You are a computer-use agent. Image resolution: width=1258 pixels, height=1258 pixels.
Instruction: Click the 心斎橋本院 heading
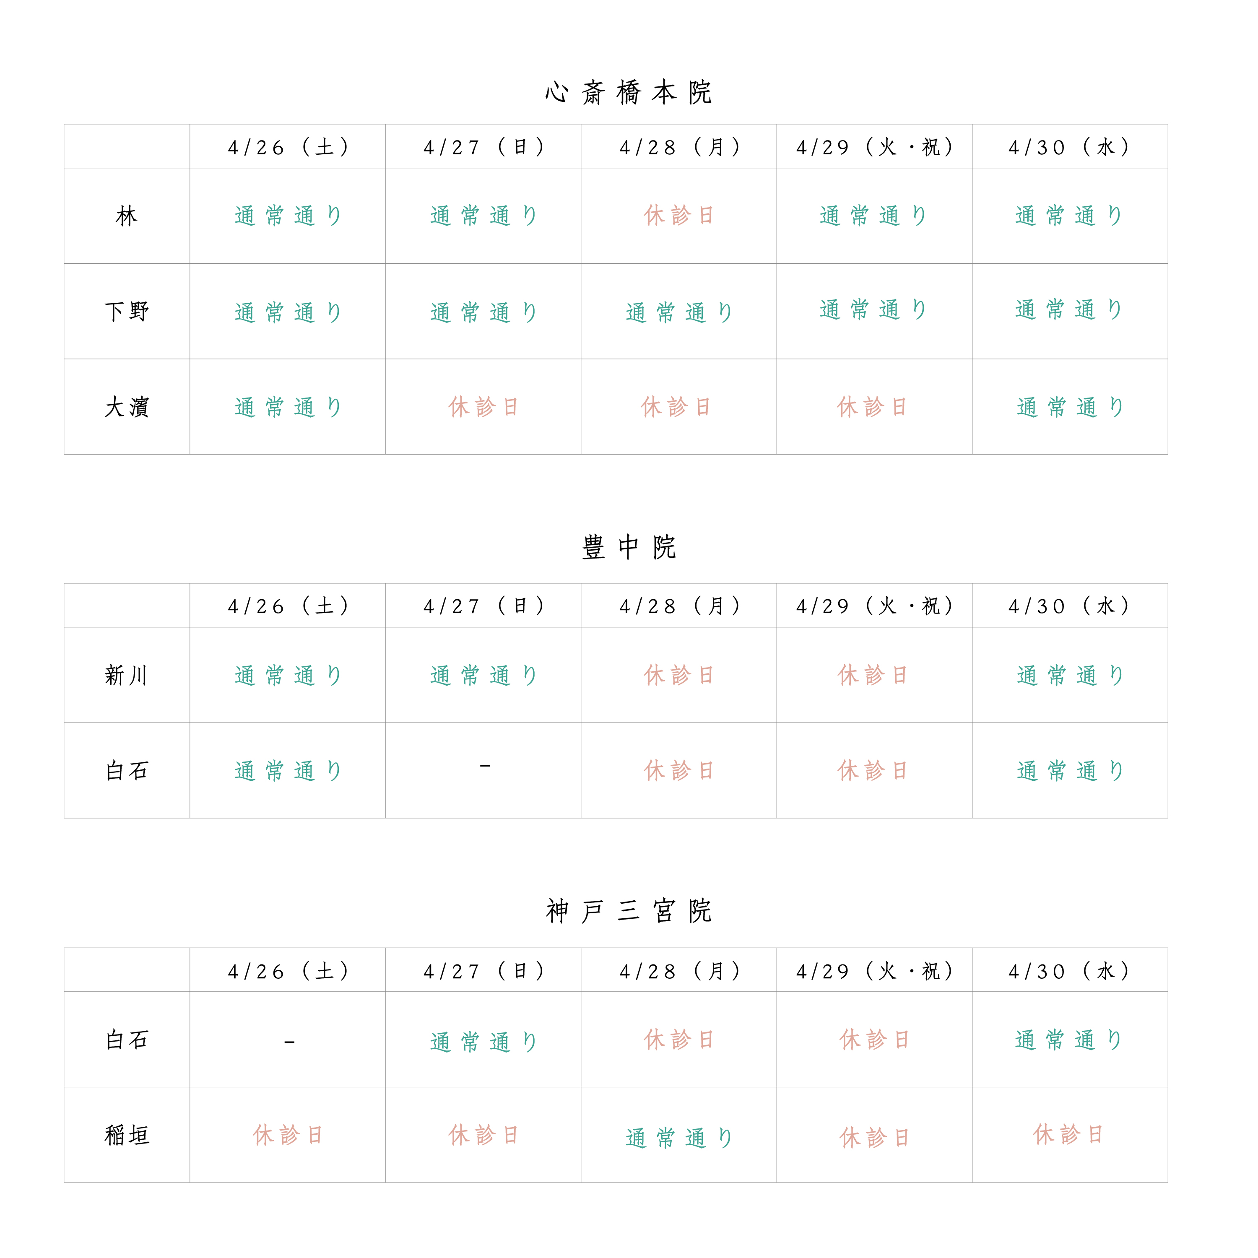(628, 92)
